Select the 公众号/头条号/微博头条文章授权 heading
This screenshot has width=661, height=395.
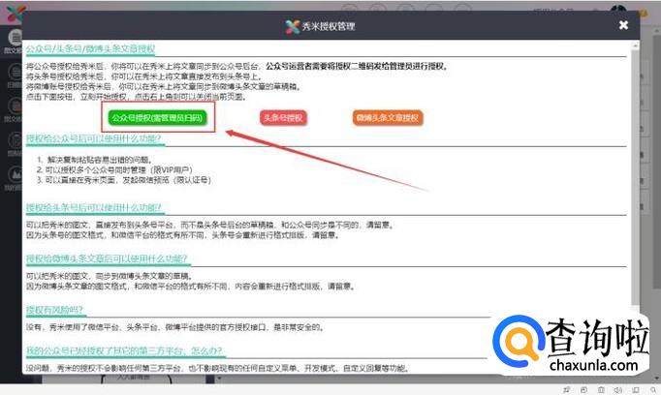[91, 48]
